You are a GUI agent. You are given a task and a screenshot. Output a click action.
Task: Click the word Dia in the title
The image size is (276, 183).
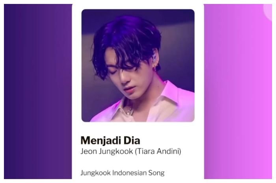tap(132, 140)
